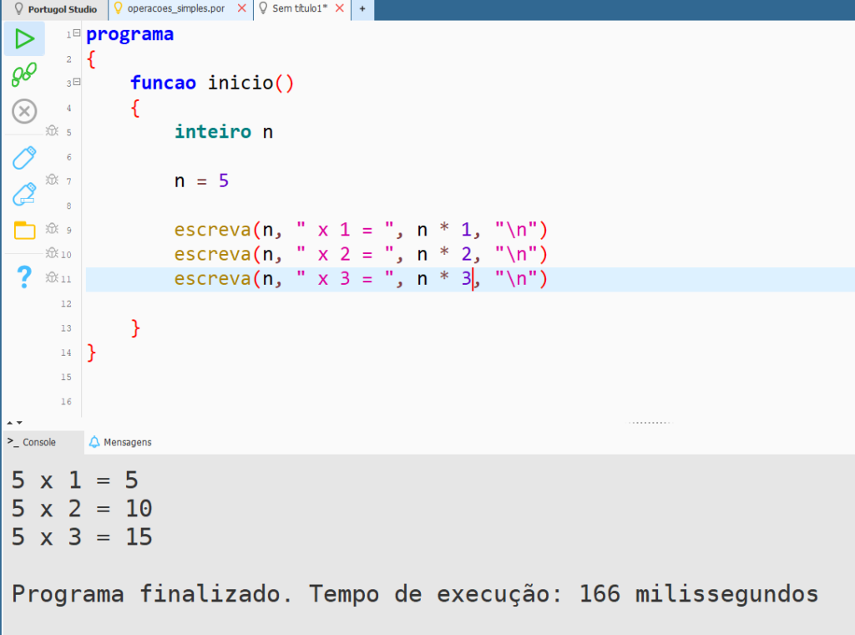
Task: Collapse the funcao inicio block on line 3
Action: (x=77, y=82)
